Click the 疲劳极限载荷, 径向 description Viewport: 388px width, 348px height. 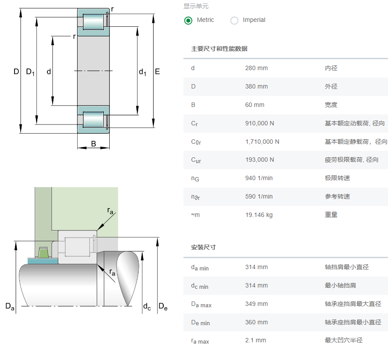pyautogui.click(x=352, y=160)
